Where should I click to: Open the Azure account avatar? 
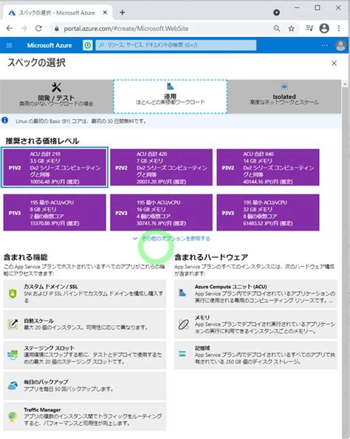(x=340, y=45)
